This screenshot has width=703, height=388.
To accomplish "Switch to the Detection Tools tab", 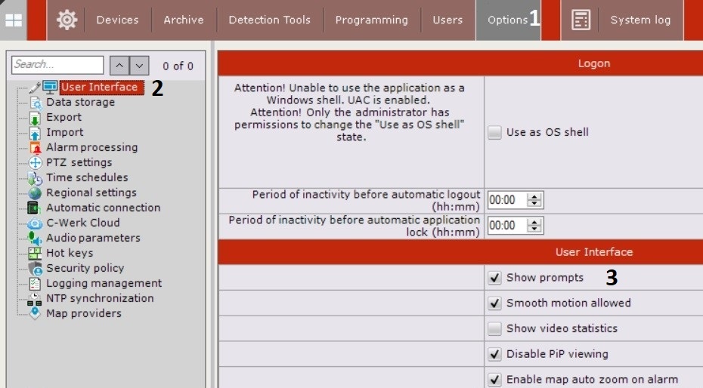I will (x=269, y=20).
